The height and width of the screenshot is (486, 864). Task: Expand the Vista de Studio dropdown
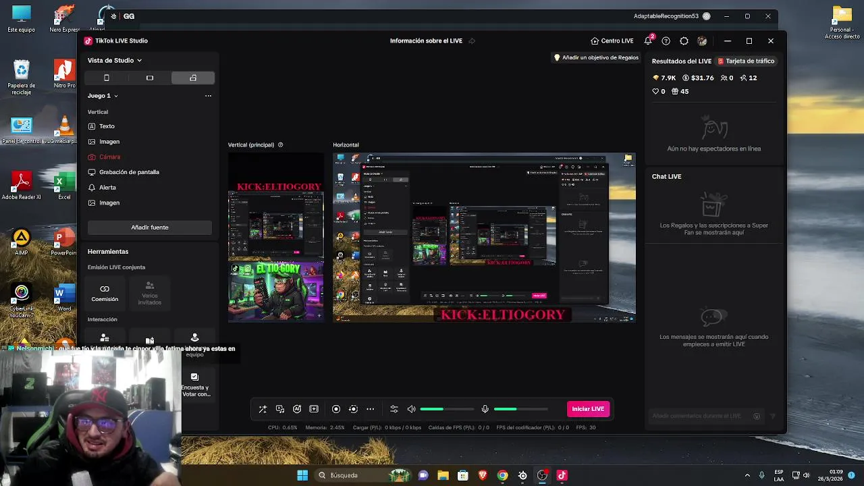point(115,60)
